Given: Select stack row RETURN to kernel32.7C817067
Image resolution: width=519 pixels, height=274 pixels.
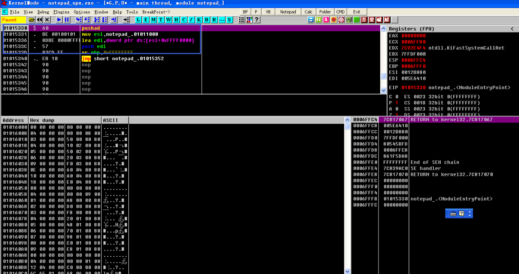Looking at the screenshot, I should 435,119.
